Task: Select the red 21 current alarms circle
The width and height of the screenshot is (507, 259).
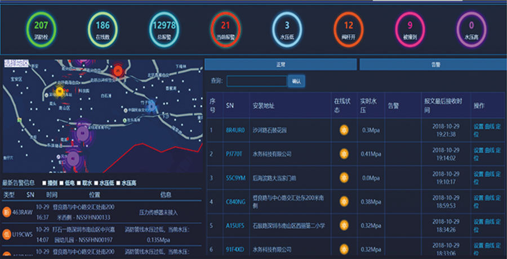Action: (x=225, y=29)
